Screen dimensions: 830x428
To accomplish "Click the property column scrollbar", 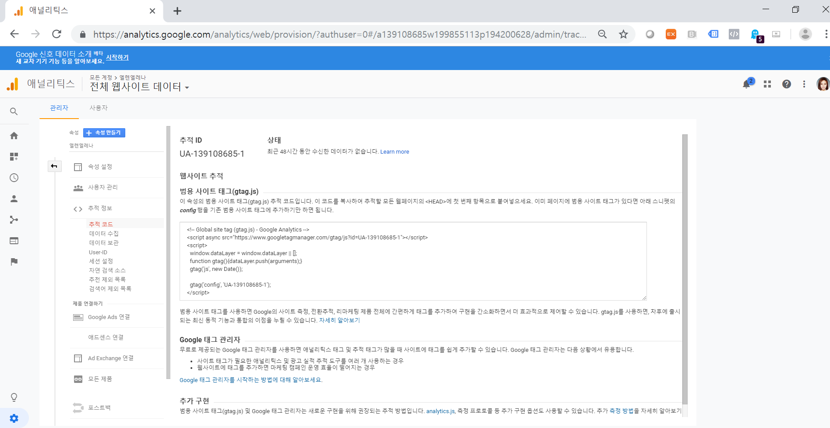I will coord(168,253).
